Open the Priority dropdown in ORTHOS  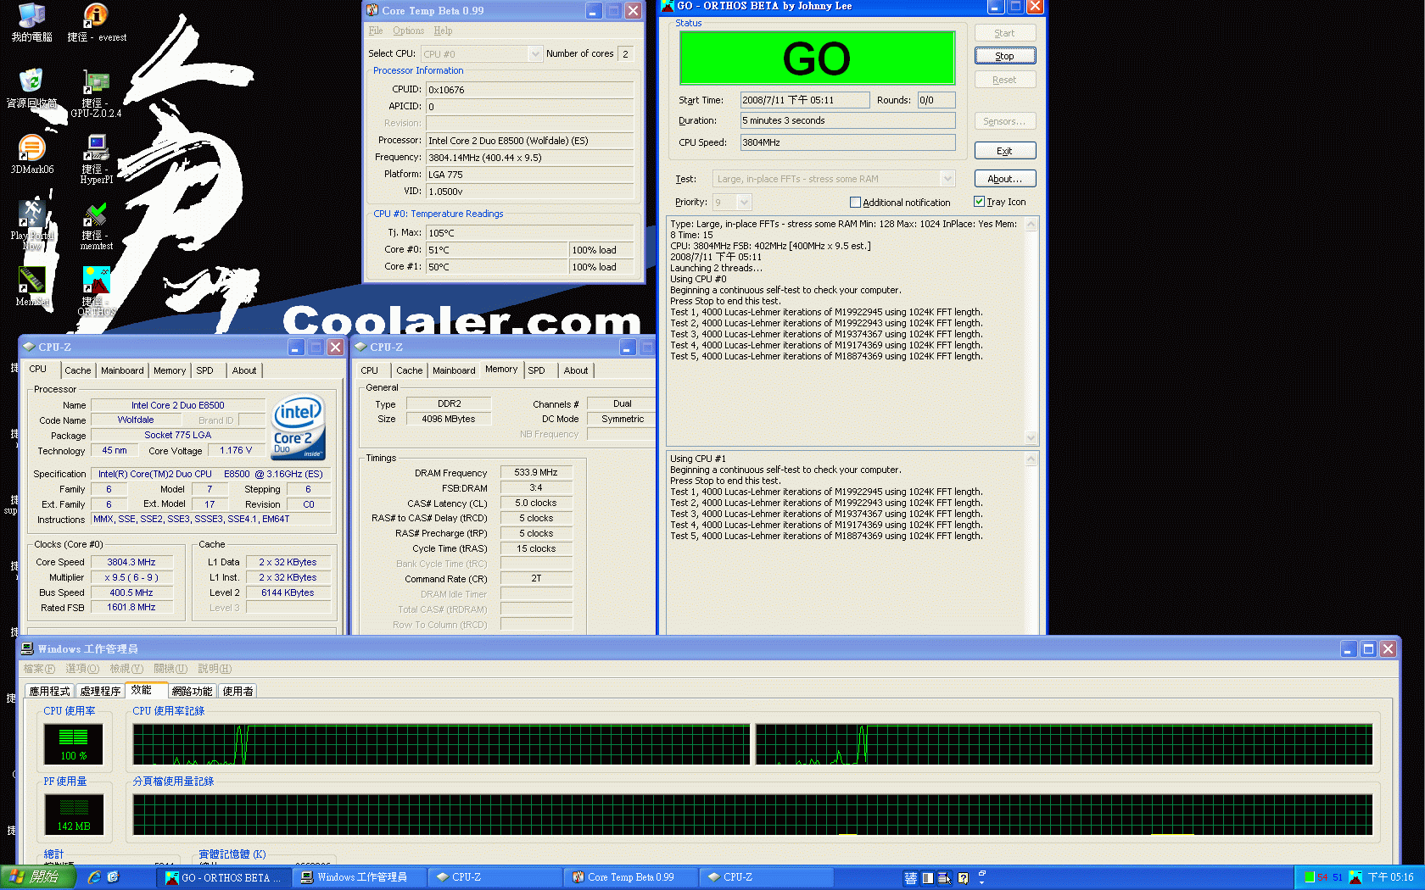coord(744,203)
